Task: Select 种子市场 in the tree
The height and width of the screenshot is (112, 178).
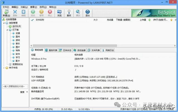Action: point(13,68)
